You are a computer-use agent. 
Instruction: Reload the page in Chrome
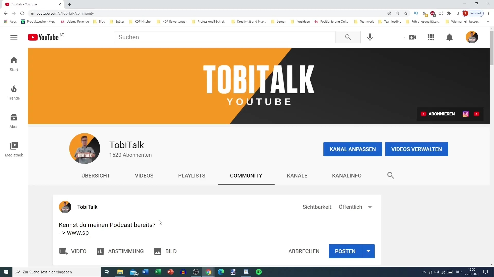click(x=22, y=13)
